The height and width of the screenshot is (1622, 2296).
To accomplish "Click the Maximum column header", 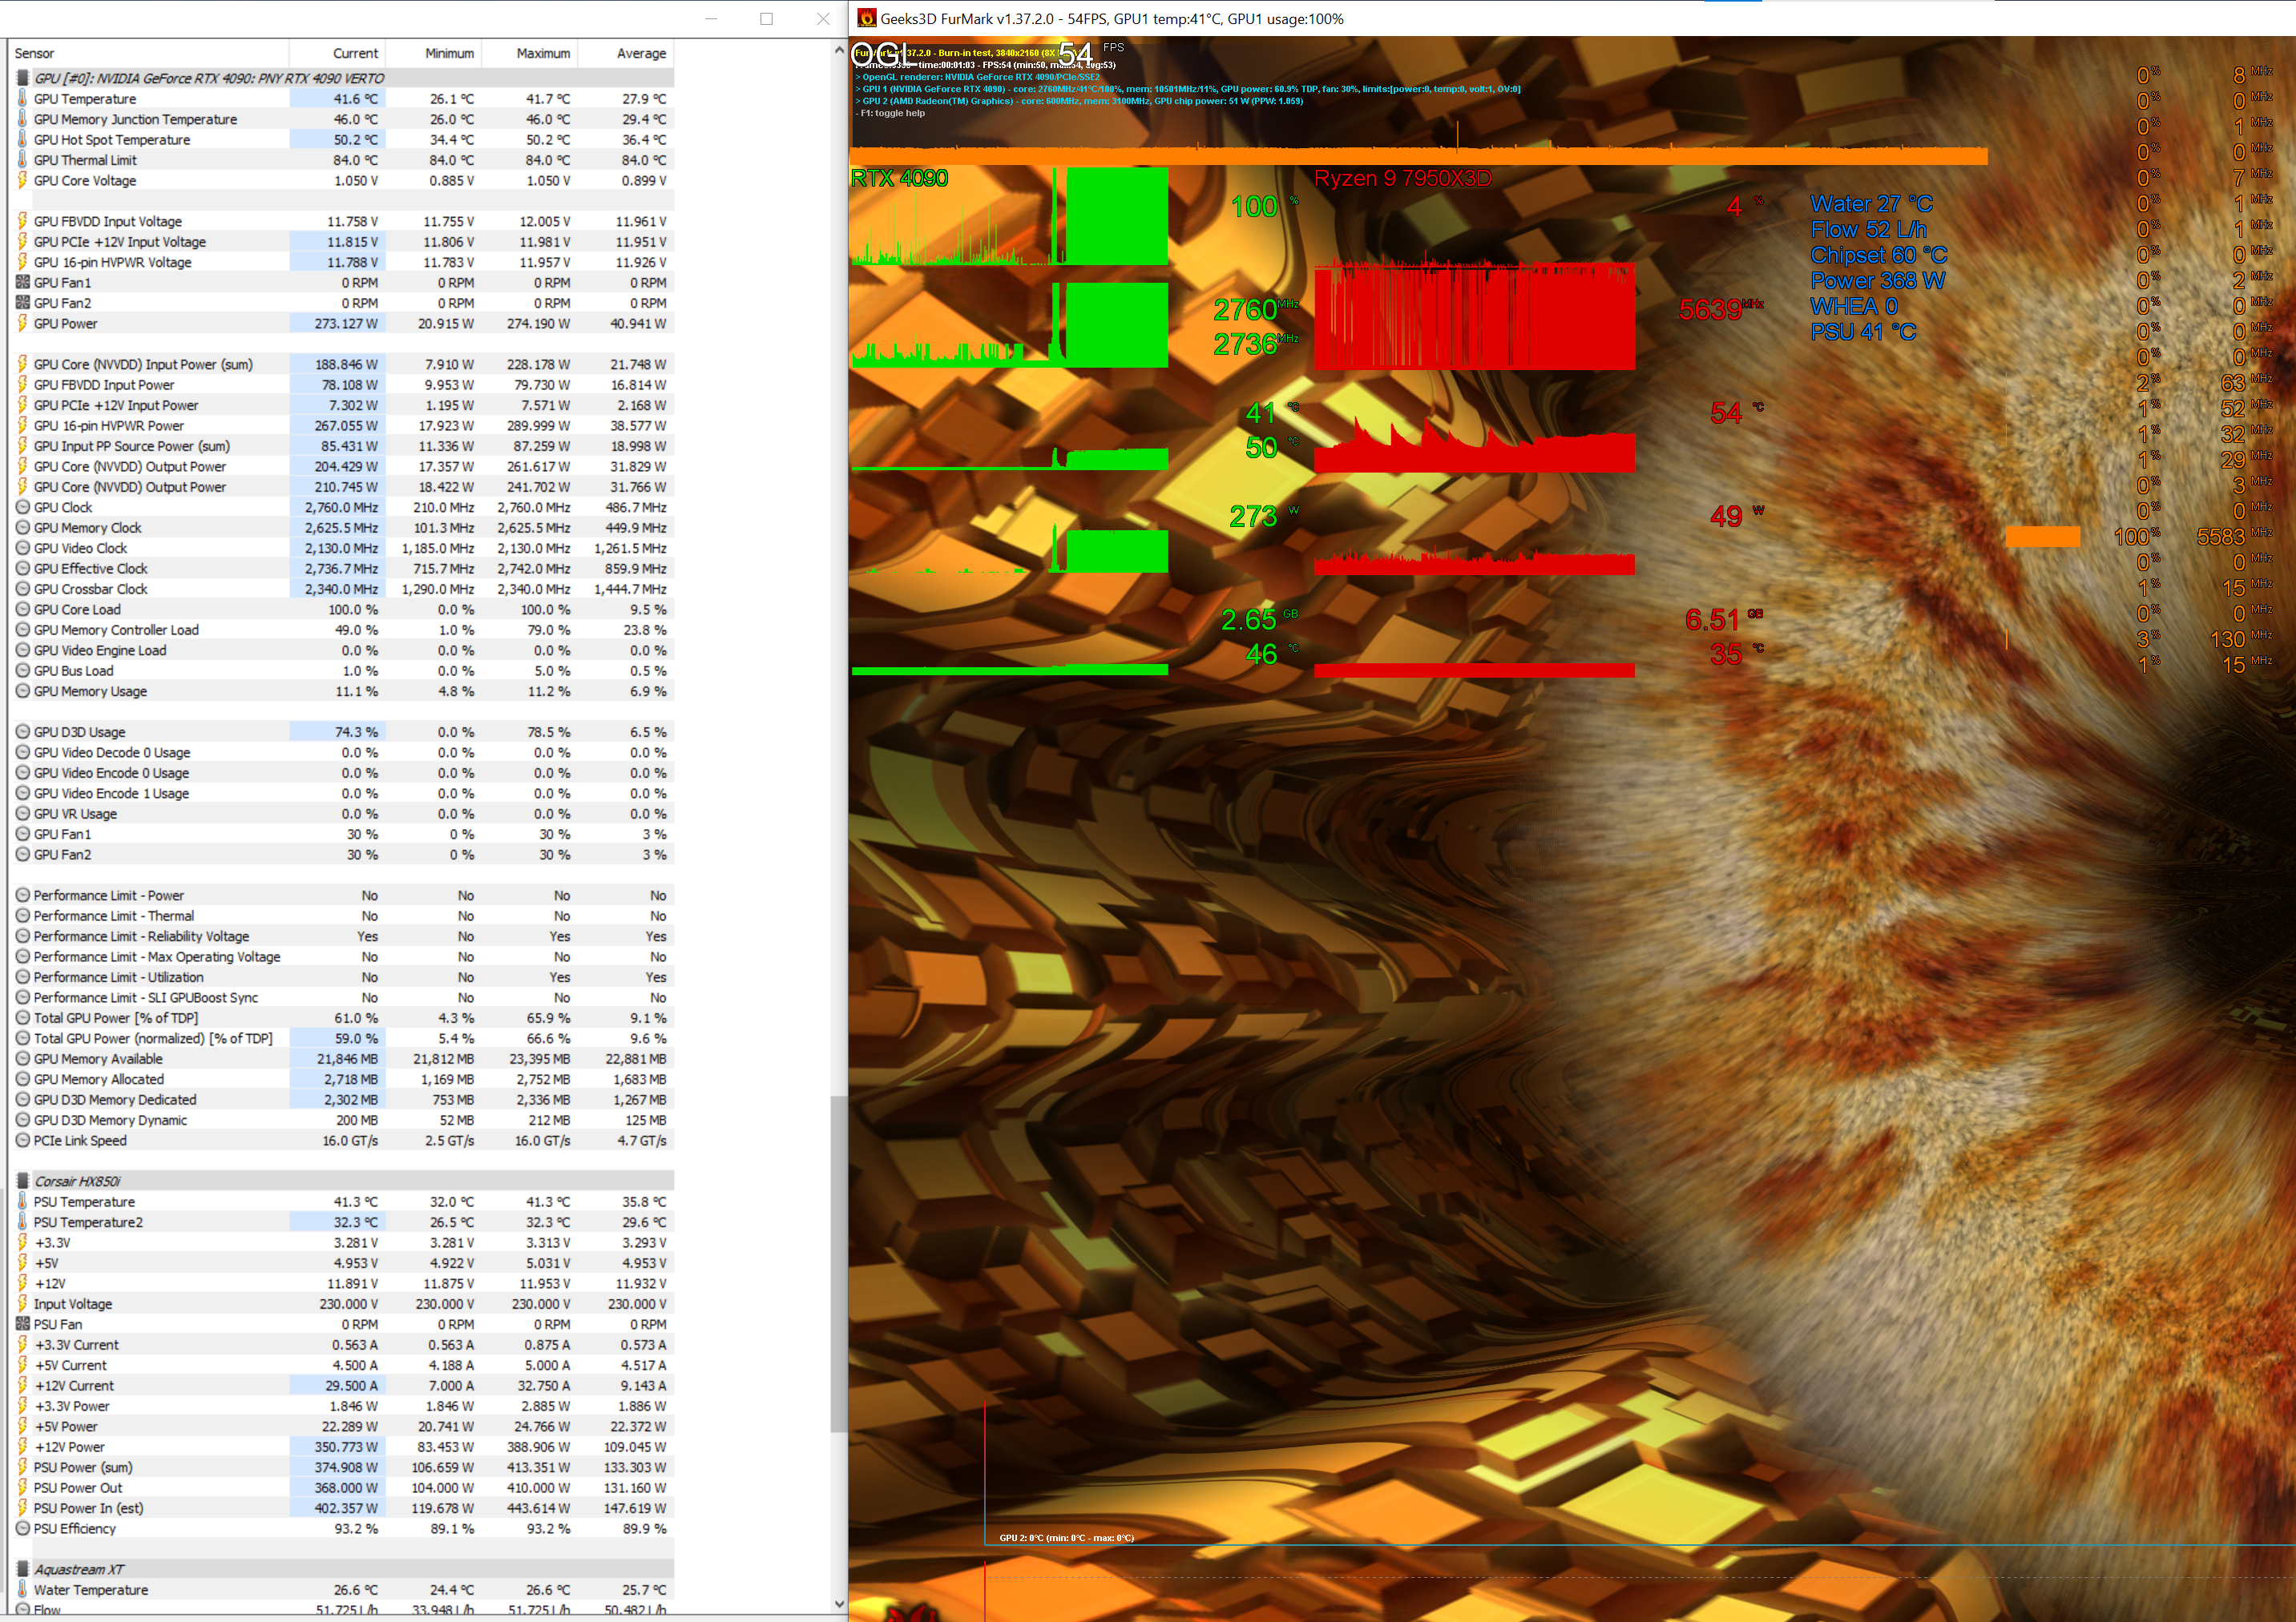I will click(x=543, y=54).
